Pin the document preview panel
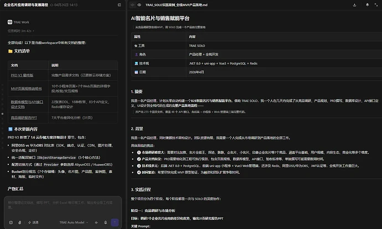 pos(367,5)
